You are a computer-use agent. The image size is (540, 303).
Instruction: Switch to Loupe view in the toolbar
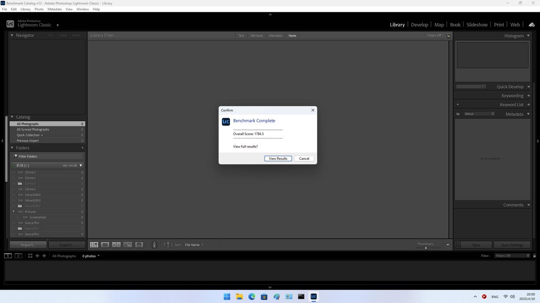click(x=105, y=245)
